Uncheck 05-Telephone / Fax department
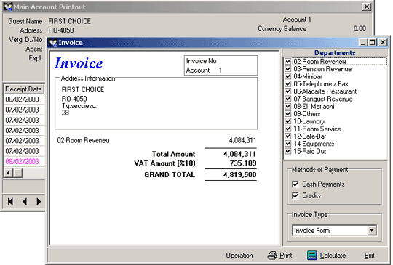393x265 pixels. click(288, 83)
